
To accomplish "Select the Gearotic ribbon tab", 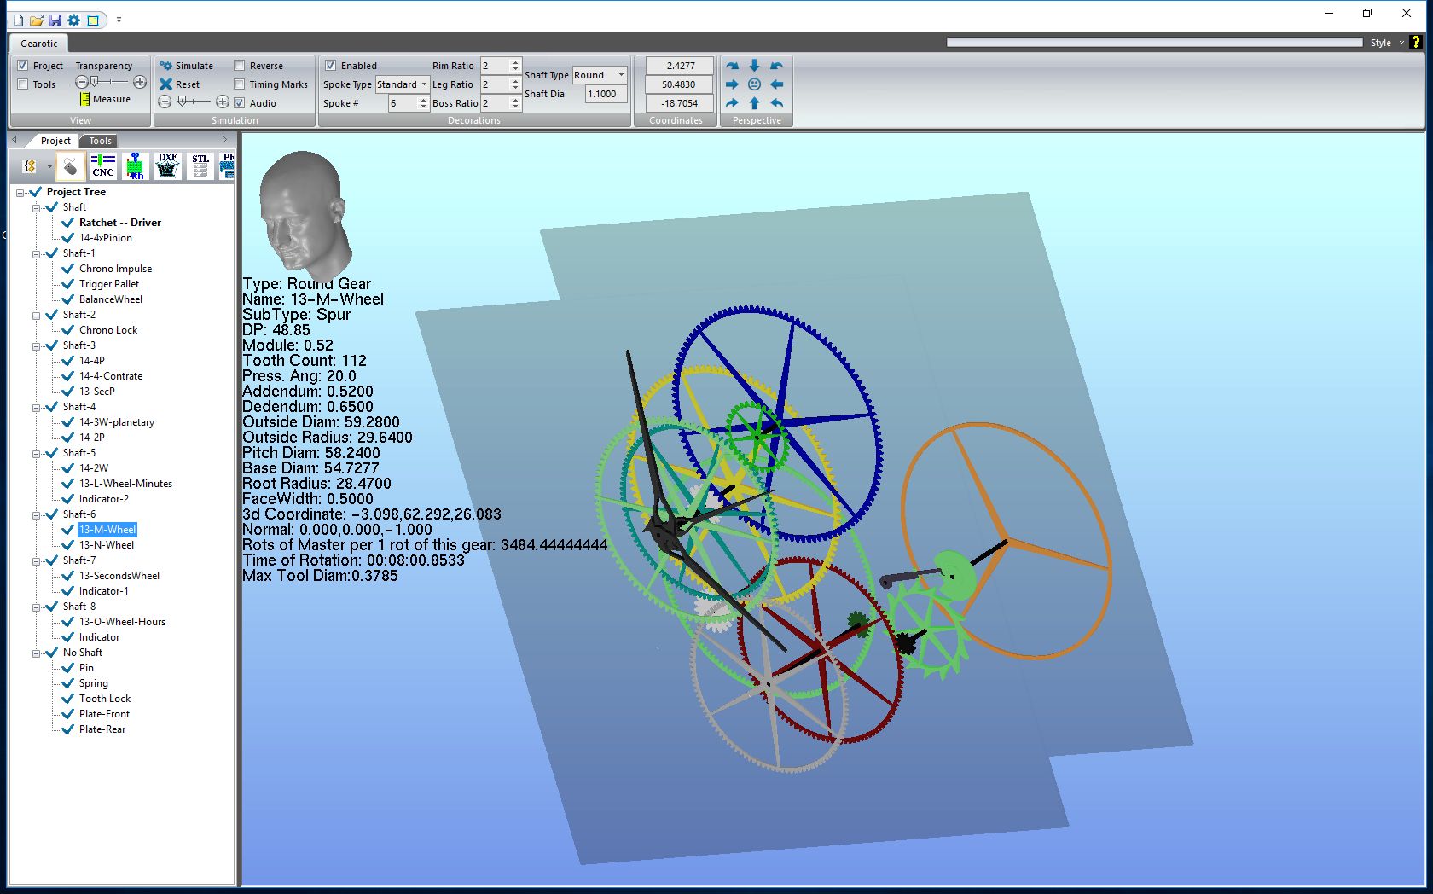I will (39, 44).
